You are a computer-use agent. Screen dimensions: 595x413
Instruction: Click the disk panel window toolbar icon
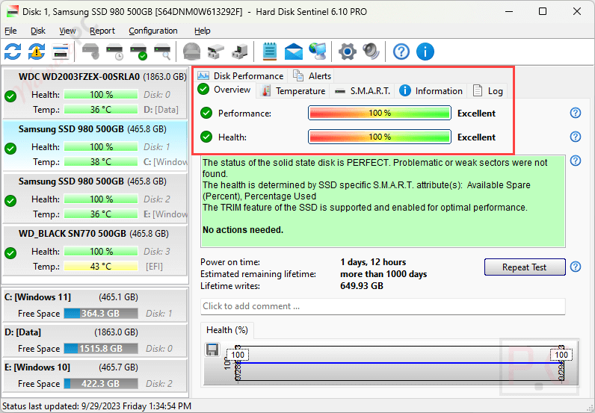(61, 52)
